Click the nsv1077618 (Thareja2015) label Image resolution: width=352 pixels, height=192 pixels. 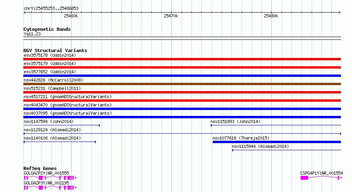[241, 138]
